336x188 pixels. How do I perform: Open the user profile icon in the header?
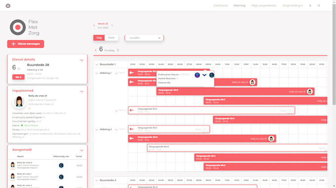pos(310,5)
